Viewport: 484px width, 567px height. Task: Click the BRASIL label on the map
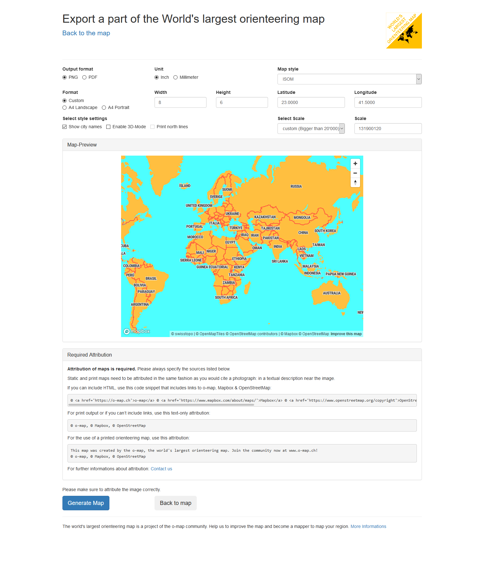151,279
